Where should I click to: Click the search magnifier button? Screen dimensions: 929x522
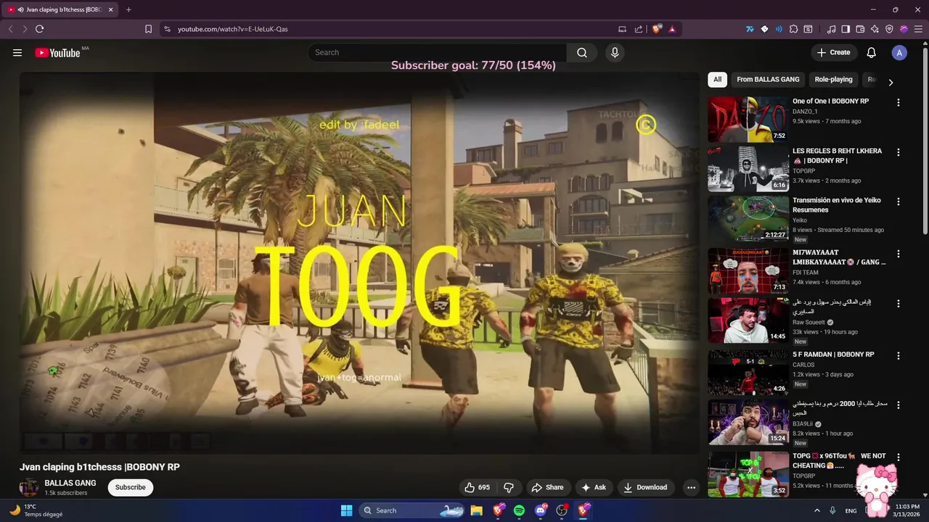582,52
